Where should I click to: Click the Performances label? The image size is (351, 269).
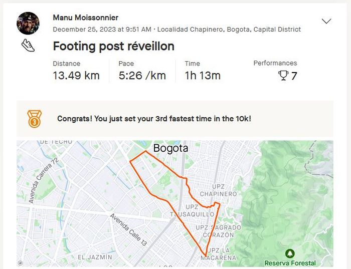pyautogui.click(x=275, y=63)
